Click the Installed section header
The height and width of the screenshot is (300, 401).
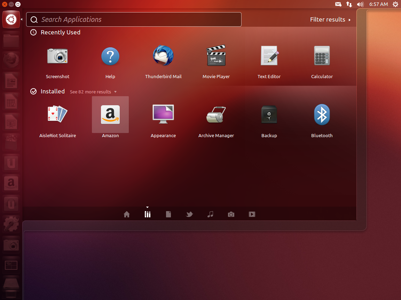[x=48, y=91]
